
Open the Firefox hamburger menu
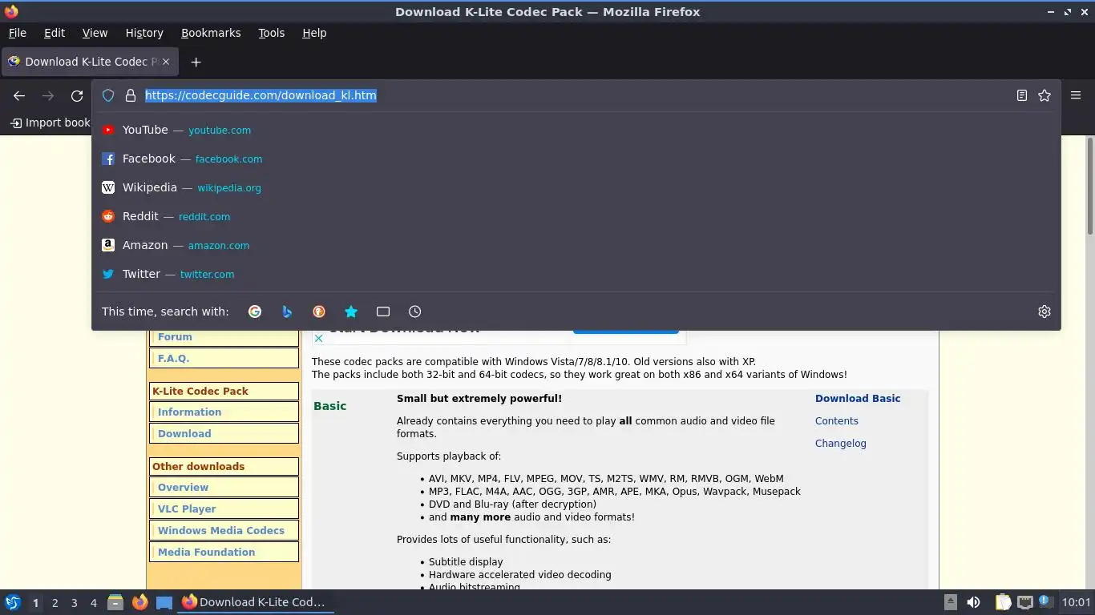pos(1076,95)
